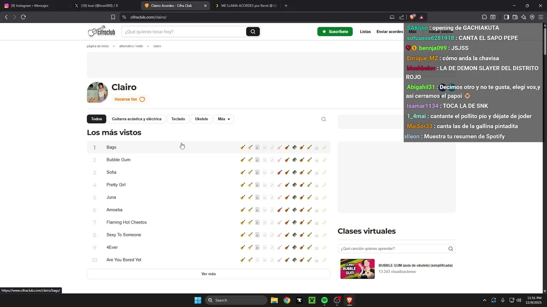Click the song list search magnifier icon
547x307 pixels.
coord(323,119)
